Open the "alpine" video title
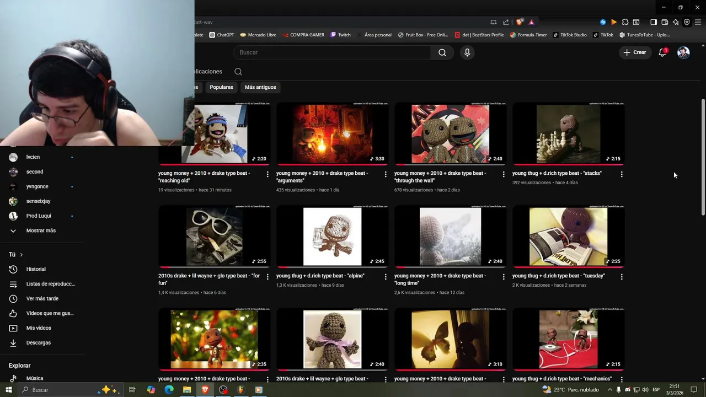The image size is (706, 397). [x=320, y=276]
